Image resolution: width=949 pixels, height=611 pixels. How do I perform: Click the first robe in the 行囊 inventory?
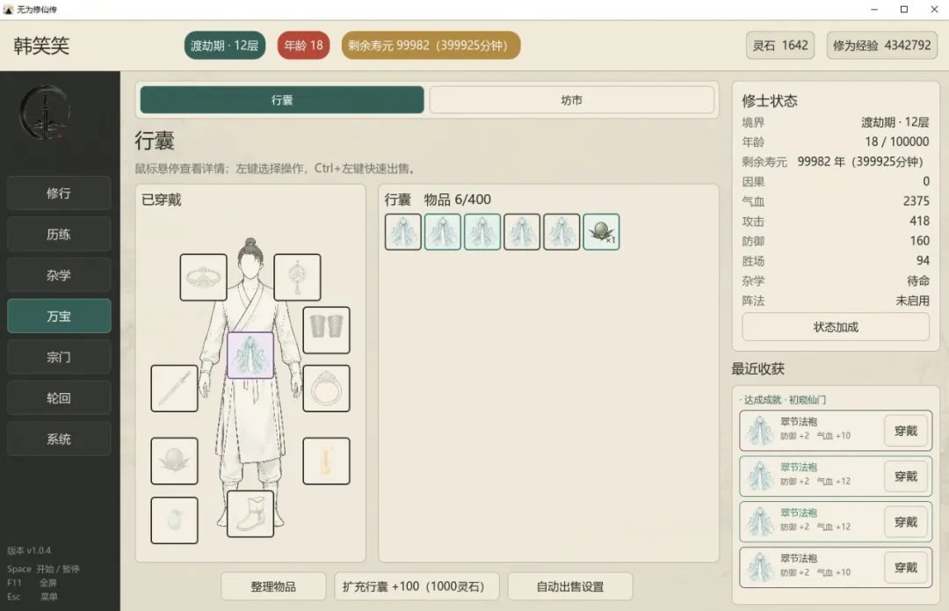[x=403, y=232]
